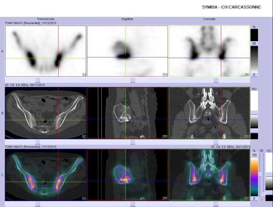The height and width of the screenshot is (207, 273).
Task: Select the SPECT transversal view in row A
Action: pyautogui.click(x=46, y=51)
